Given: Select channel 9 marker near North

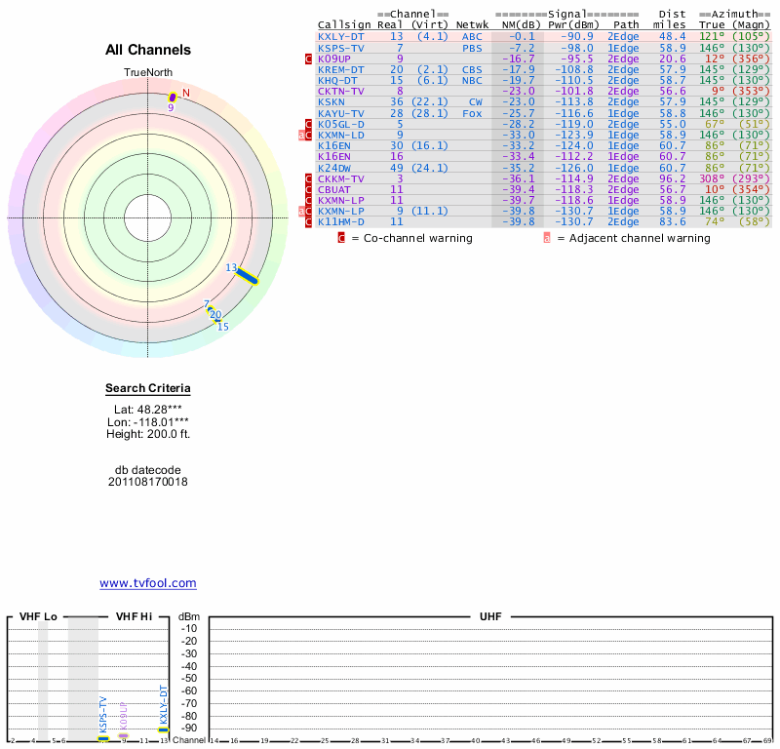Looking at the screenshot, I should (174, 97).
